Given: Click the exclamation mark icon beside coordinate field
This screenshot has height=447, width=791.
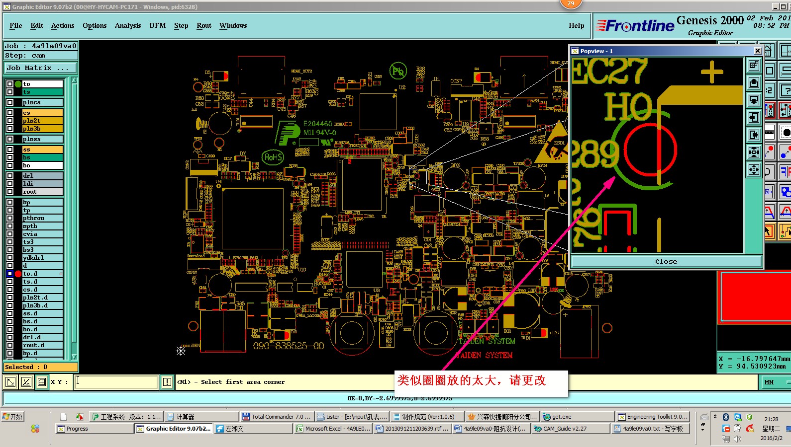Looking at the screenshot, I should pyautogui.click(x=167, y=382).
